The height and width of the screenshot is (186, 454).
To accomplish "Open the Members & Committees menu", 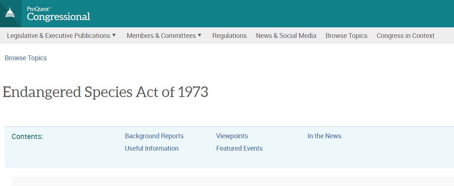I will point(161,36).
